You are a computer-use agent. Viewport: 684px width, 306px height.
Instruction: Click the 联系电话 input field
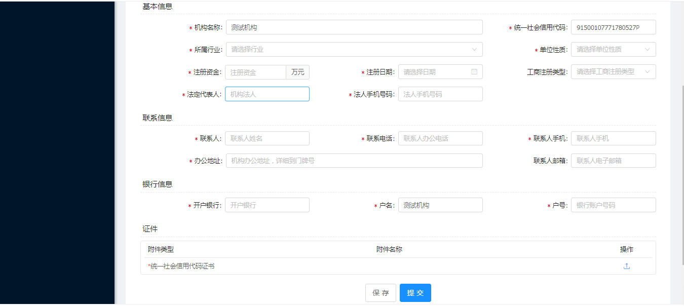point(440,138)
